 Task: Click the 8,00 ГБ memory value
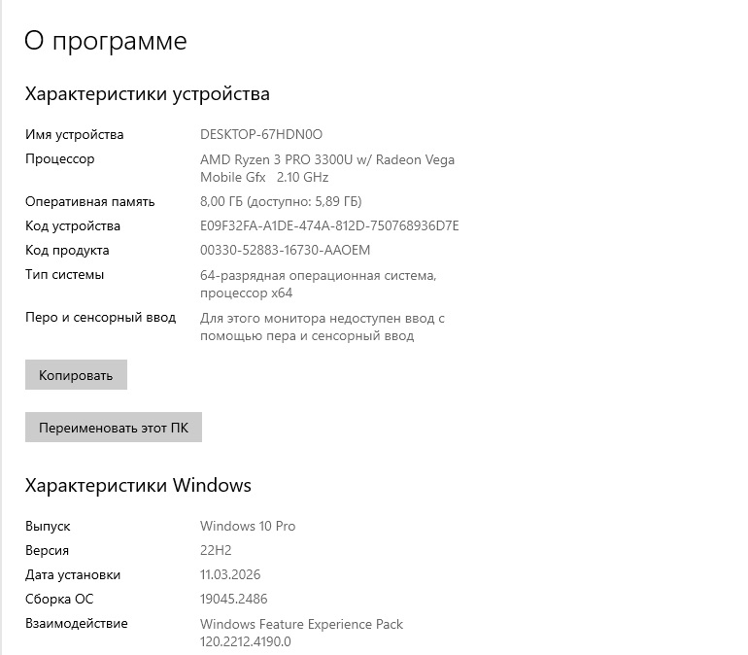click(x=280, y=202)
